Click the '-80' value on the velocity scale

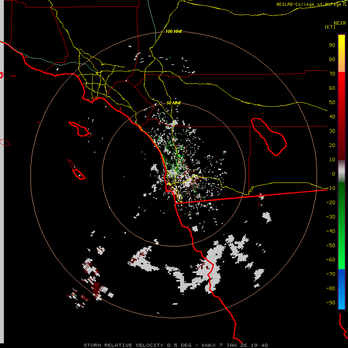coord(331,288)
